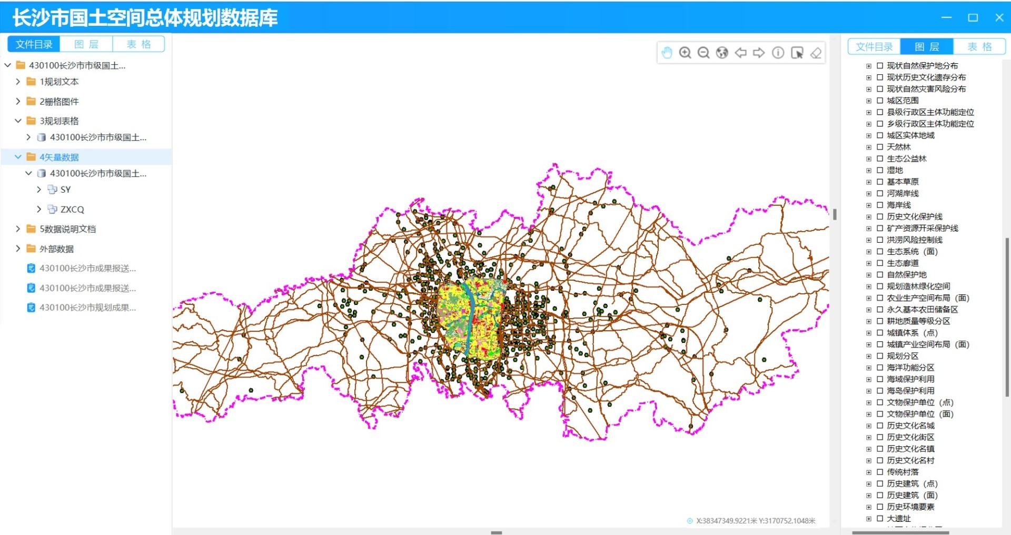Click the globe full-extent icon

tap(722, 53)
